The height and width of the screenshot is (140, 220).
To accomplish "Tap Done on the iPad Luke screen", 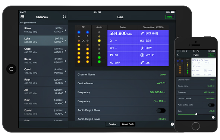I will (x=170, y=17).
